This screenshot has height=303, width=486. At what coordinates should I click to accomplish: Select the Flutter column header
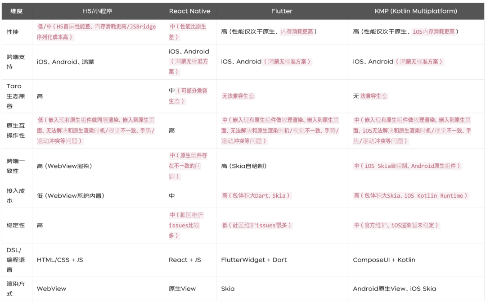click(x=282, y=11)
